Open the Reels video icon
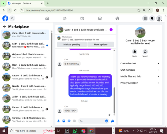 82,18
